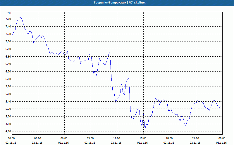Image resolution: width=234 pixels, height=146 pixels.
Task: Click the 03.11.16 date label
Action: (x=221, y=143)
